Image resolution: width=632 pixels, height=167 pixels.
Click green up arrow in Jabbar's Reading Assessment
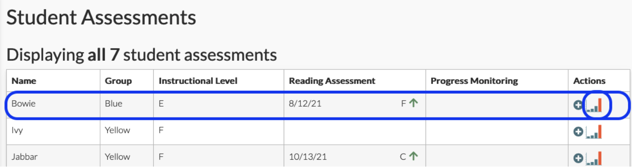coord(413,156)
